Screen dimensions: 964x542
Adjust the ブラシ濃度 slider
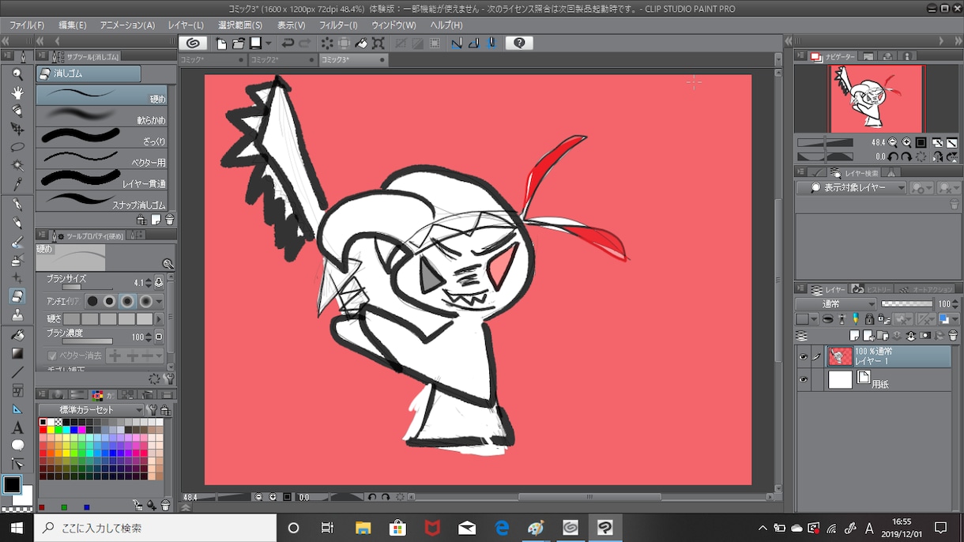coord(87,341)
